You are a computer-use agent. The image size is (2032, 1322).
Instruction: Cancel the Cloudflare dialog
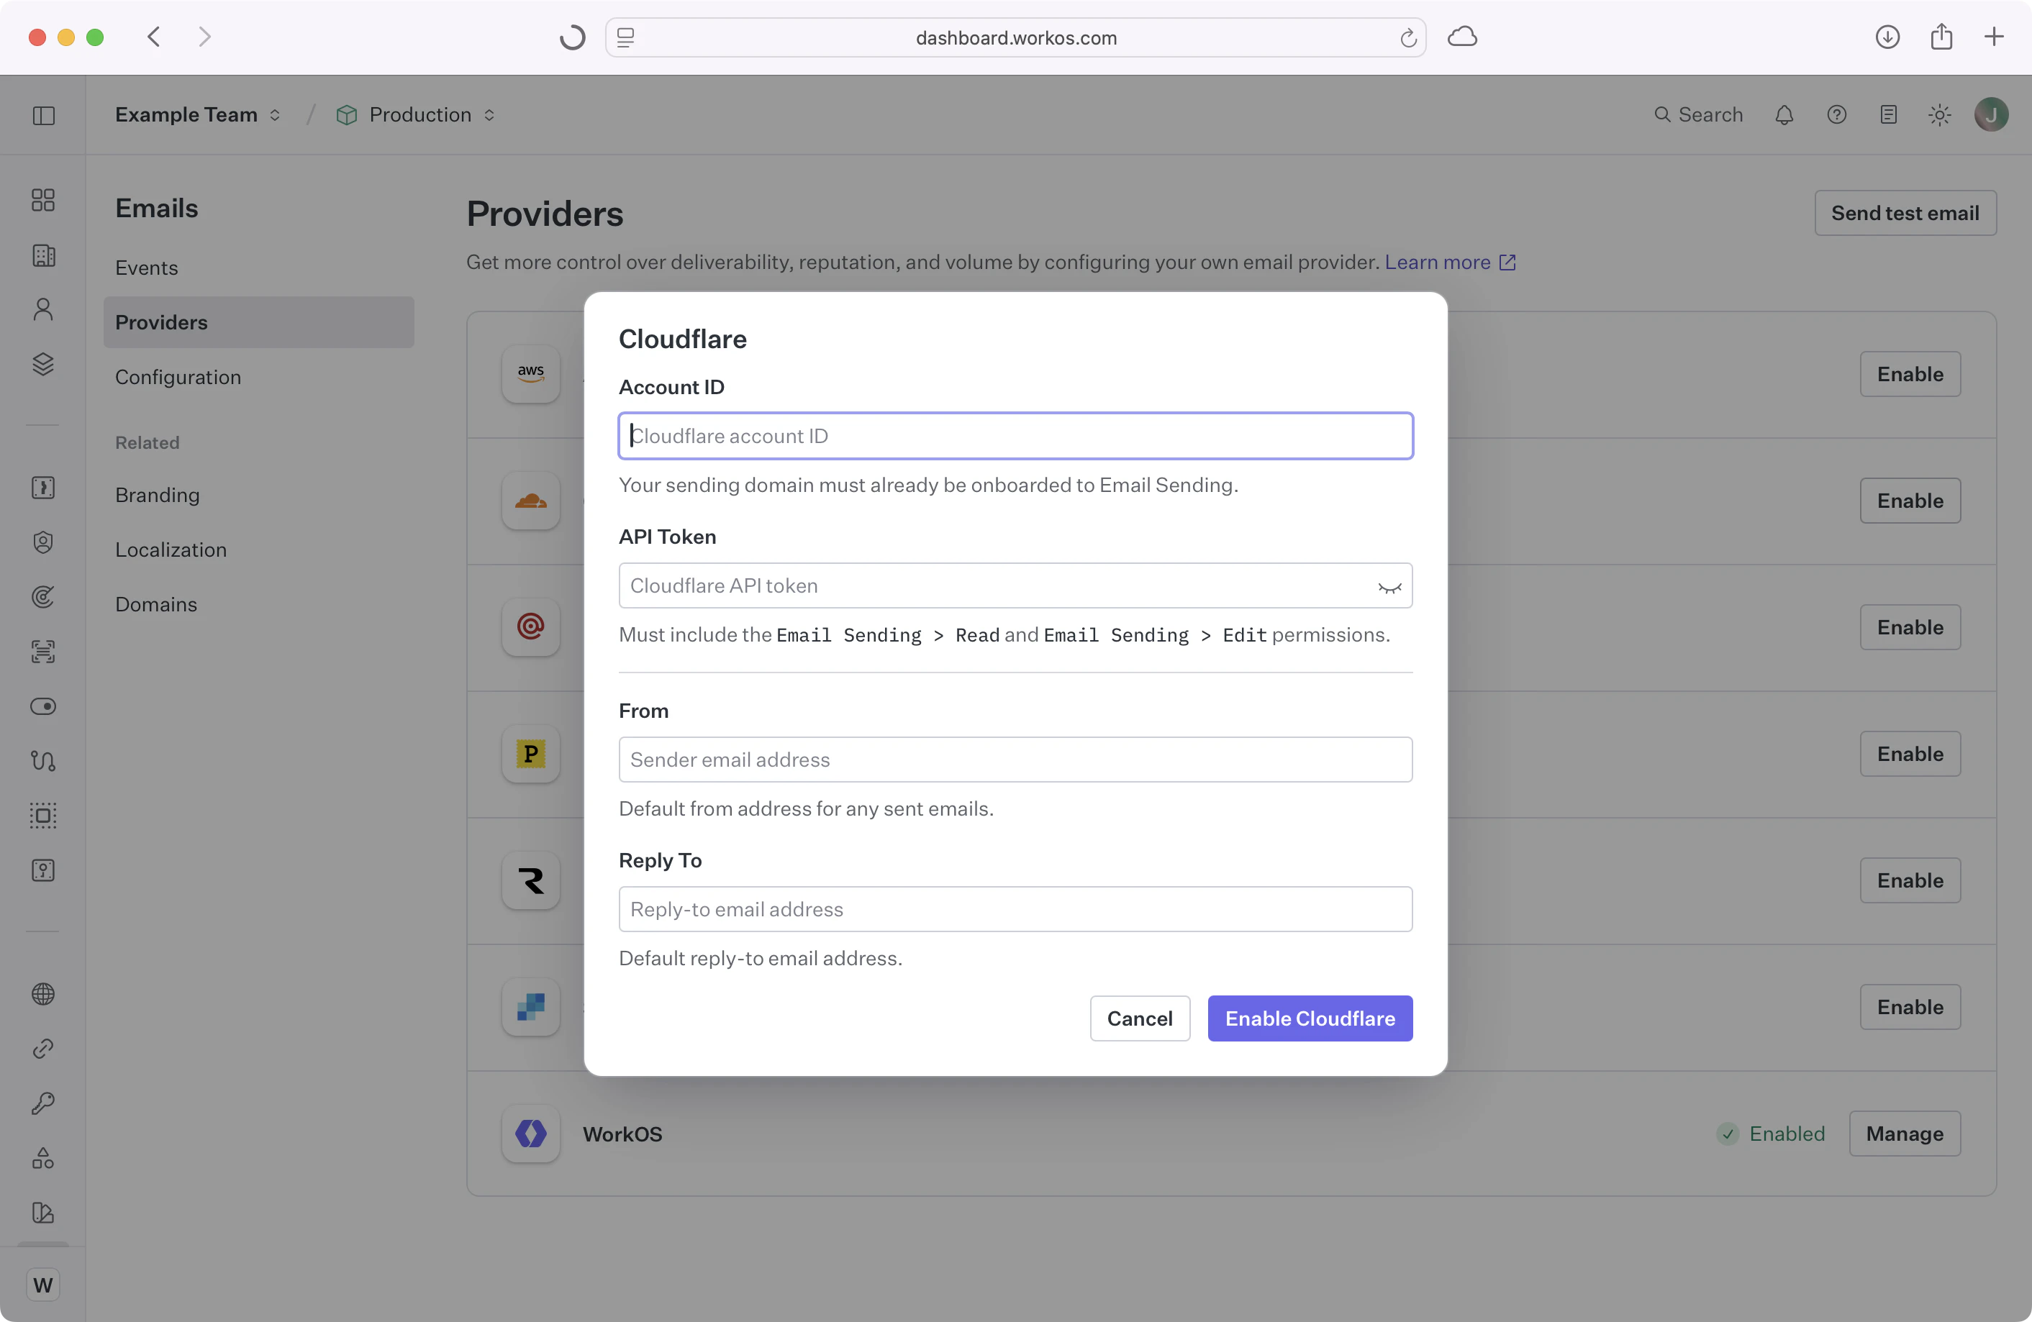coord(1139,1017)
